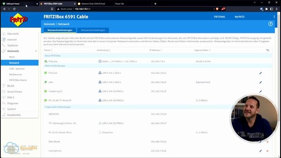Sort table by Verbindung column
The image size is (281, 158).
coord(104,50)
